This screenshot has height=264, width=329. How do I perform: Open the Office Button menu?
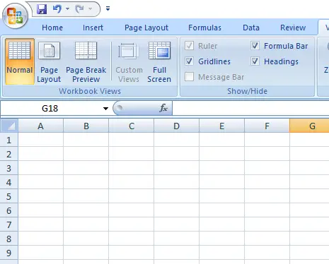pyautogui.click(x=16, y=16)
